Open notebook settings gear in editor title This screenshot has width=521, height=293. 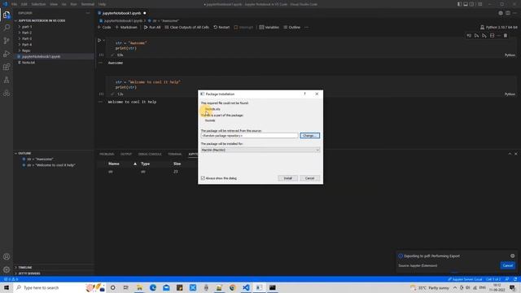point(501,13)
